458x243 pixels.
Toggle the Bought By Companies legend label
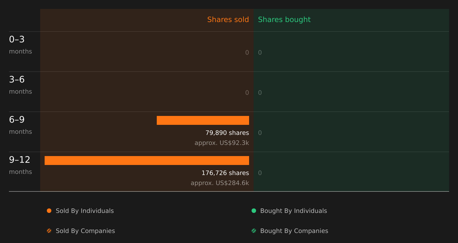pos(294,231)
